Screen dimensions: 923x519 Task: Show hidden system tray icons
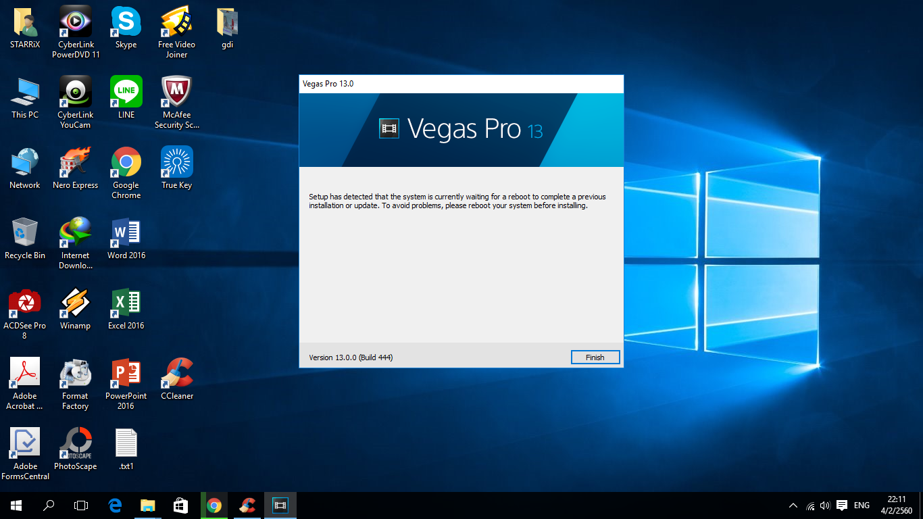pyautogui.click(x=793, y=505)
